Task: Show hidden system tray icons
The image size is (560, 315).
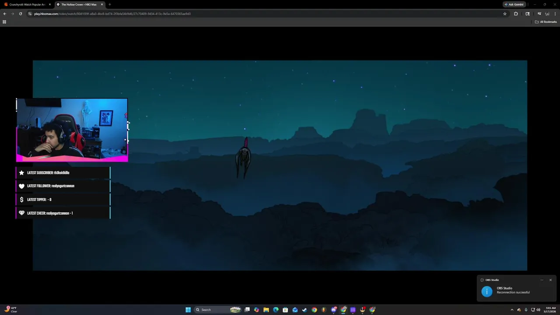Action: tap(512, 310)
